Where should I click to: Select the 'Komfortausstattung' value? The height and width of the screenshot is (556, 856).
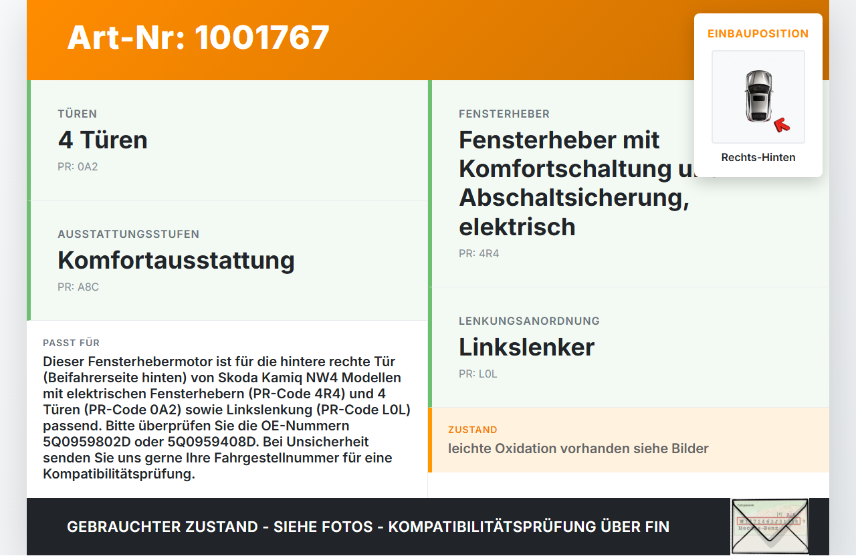click(x=177, y=260)
